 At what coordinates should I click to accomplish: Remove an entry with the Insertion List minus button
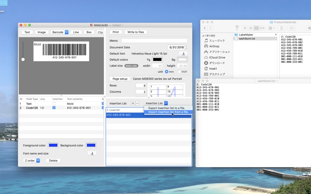click(138, 103)
